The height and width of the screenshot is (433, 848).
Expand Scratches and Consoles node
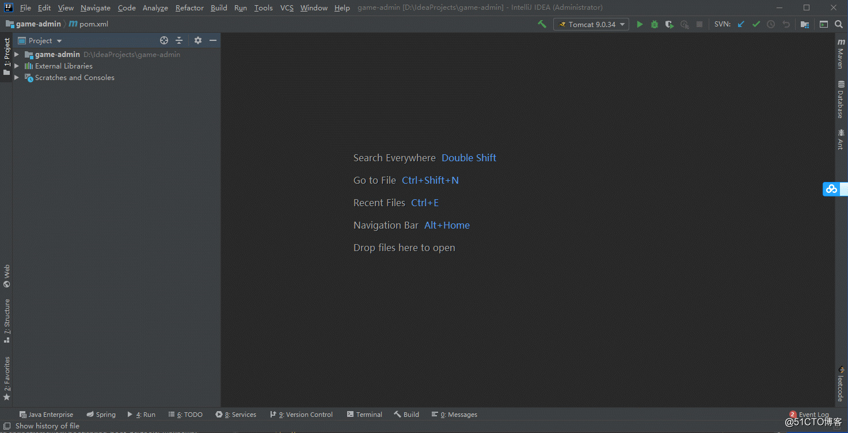pyautogui.click(x=17, y=78)
